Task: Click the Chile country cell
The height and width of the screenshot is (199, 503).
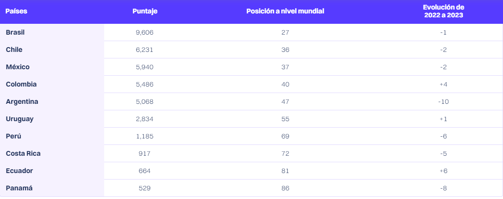Action: (14, 50)
